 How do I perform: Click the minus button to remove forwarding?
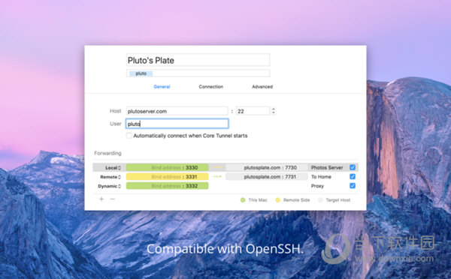tap(113, 199)
